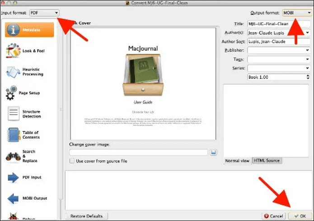Confirm conversion with OK button
The height and width of the screenshot is (221, 314).
pos(300,216)
